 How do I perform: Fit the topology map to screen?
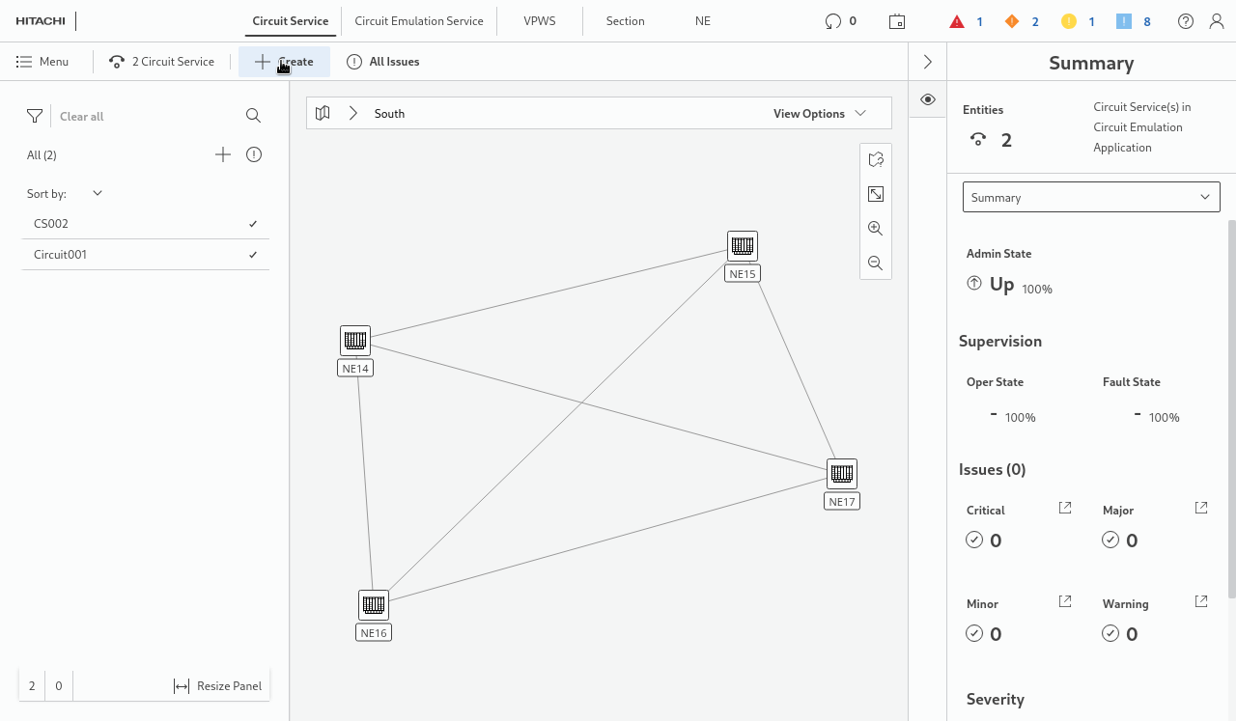876,194
